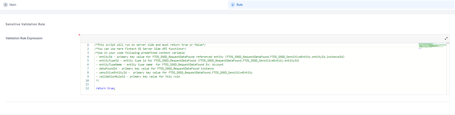Click the step 2 number badge
This screenshot has width=455, height=115.
[233, 5]
